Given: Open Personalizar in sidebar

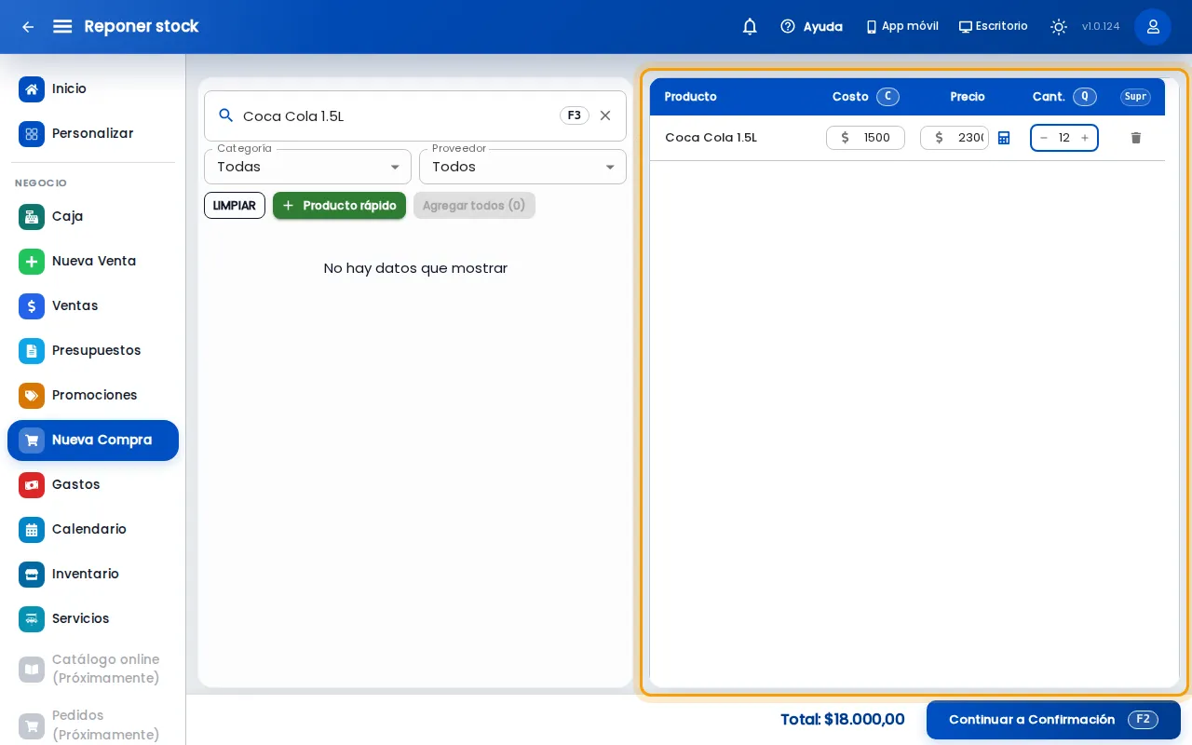Looking at the screenshot, I should 93,133.
